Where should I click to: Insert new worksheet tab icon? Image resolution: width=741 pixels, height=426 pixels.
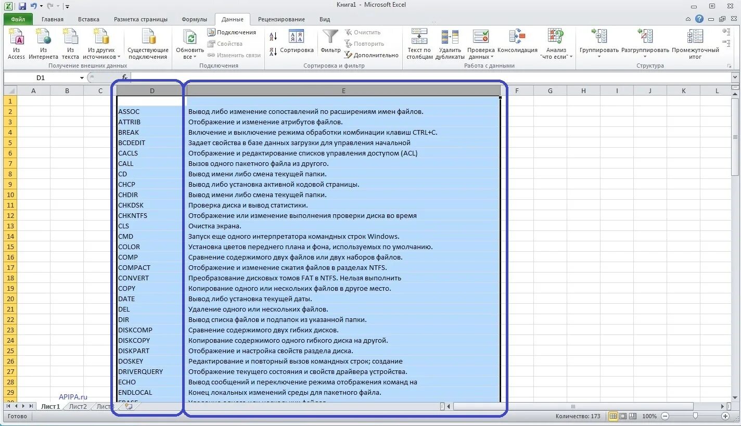pos(128,406)
